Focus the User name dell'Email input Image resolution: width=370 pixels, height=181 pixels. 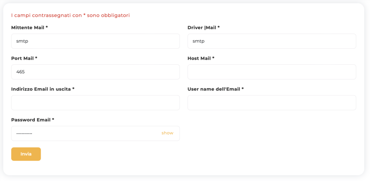pos(272,103)
